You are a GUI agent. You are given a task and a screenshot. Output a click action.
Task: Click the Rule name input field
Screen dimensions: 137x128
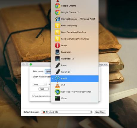(x=48, y=71)
